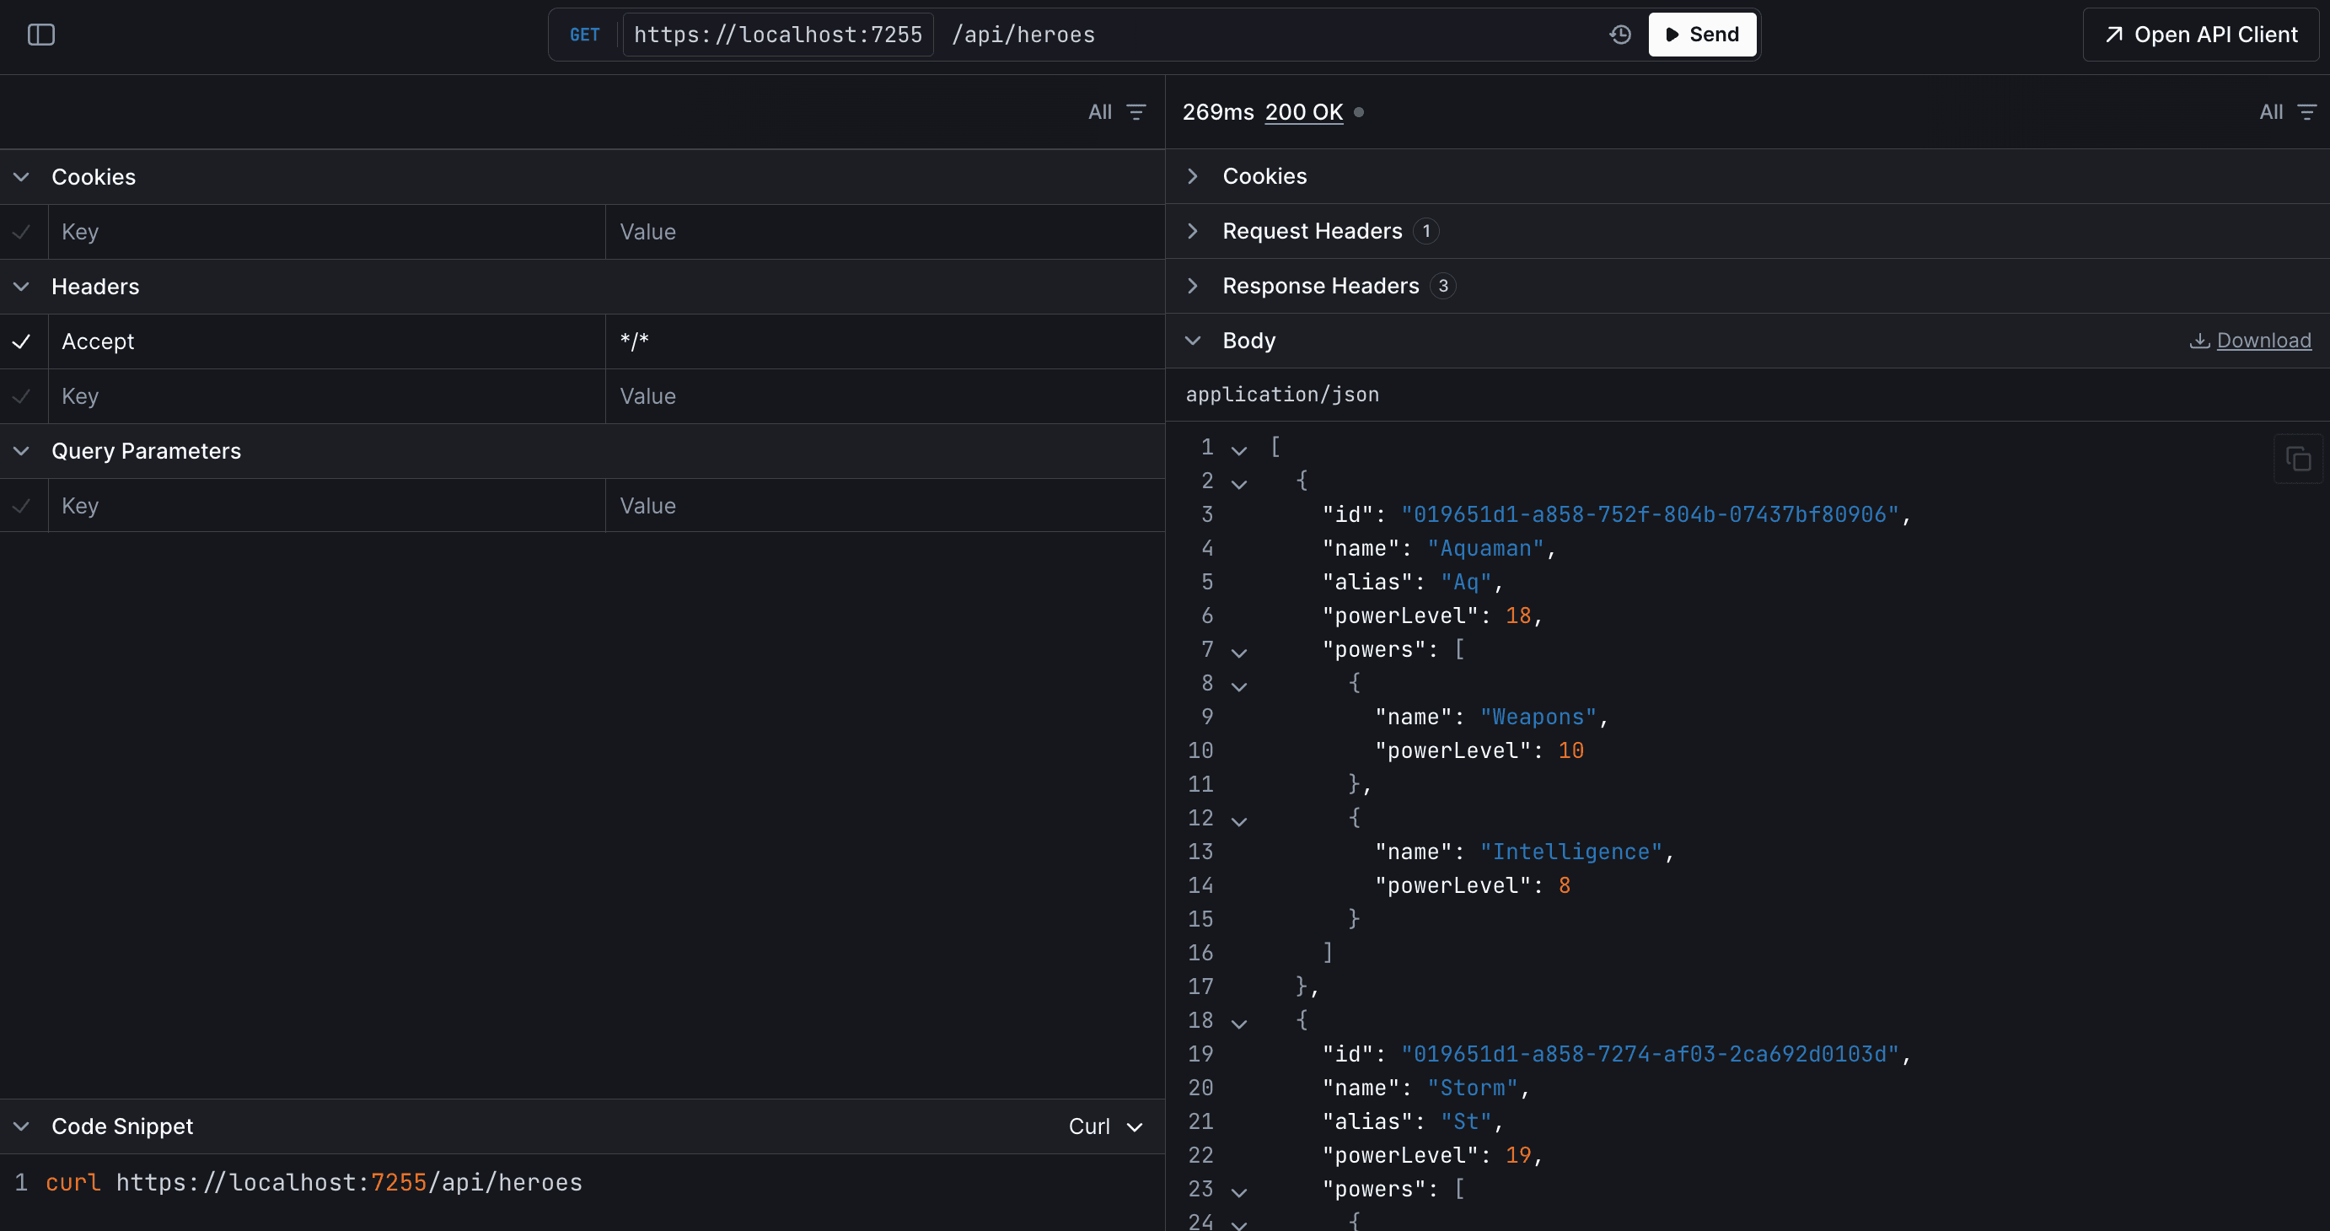Collapse the Headers section

click(x=22, y=287)
